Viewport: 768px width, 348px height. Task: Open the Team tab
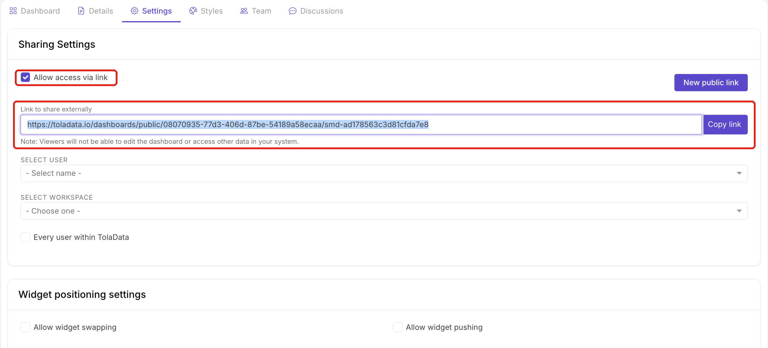point(256,11)
